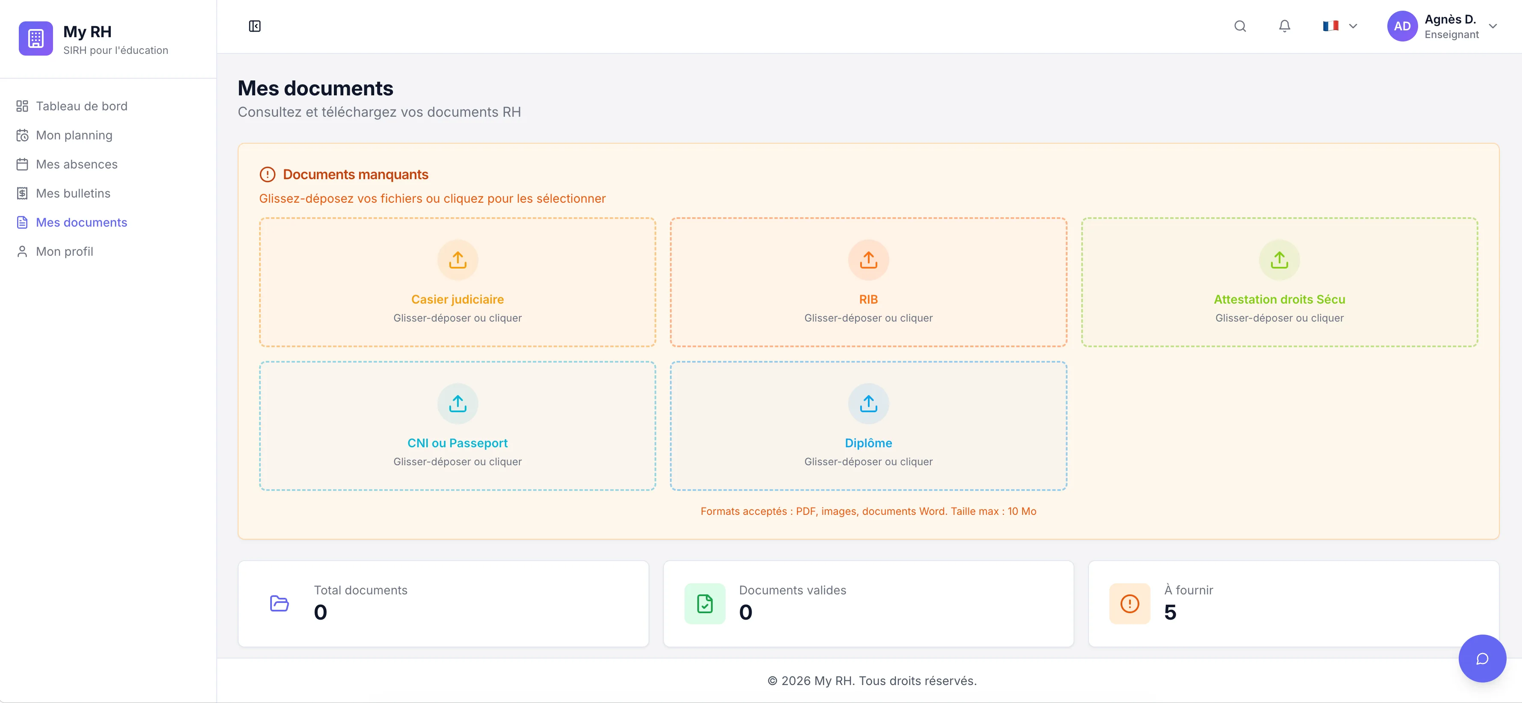Select the CNI ou Passeport upload label
1522x703 pixels.
click(x=457, y=443)
